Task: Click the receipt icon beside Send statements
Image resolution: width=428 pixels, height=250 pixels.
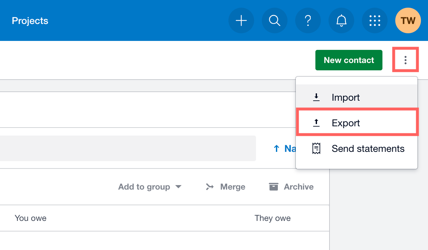Action: pyautogui.click(x=316, y=149)
